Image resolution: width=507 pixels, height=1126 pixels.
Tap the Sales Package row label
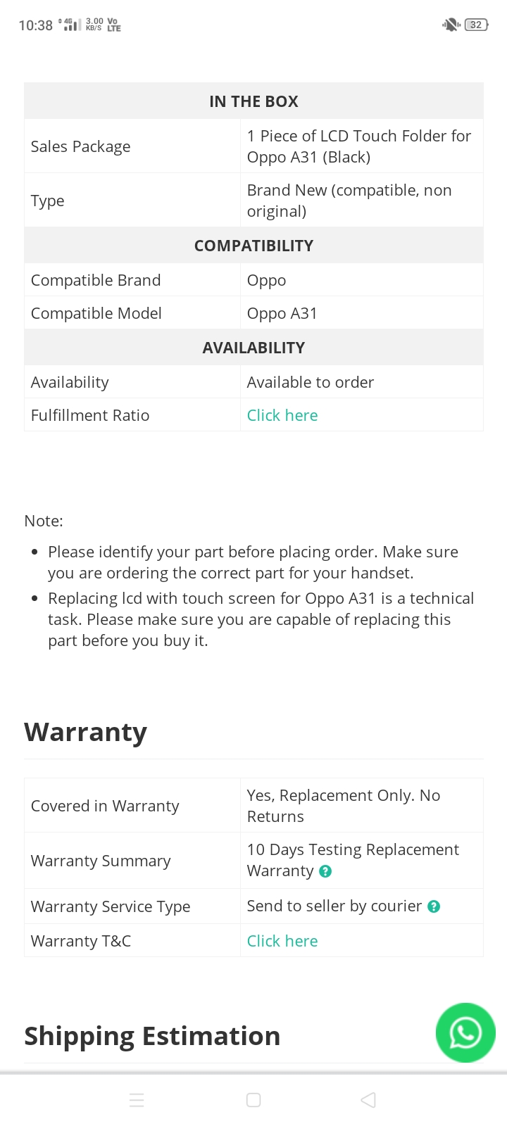click(81, 146)
